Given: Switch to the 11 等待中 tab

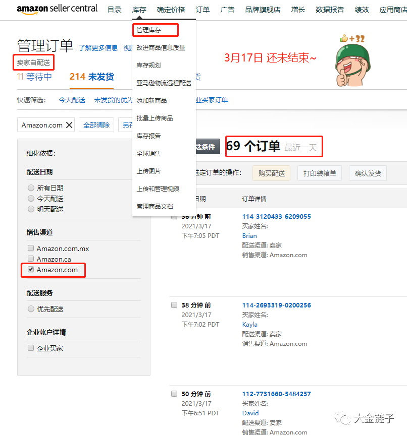Looking at the screenshot, I should pos(34,77).
